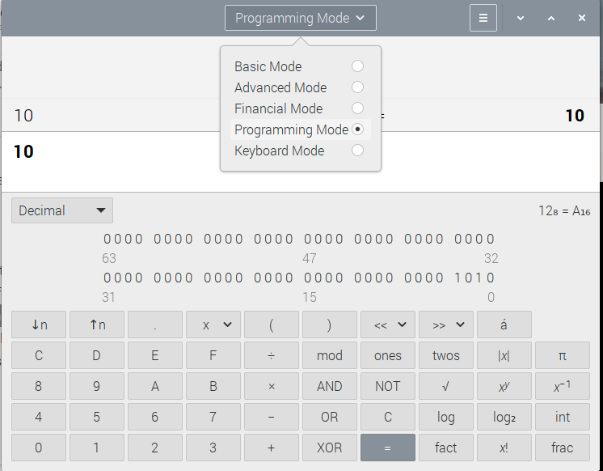The width and height of the screenshot is (603, 471).
Task: Click the absolute value key
Action: (x=504, y=355)
